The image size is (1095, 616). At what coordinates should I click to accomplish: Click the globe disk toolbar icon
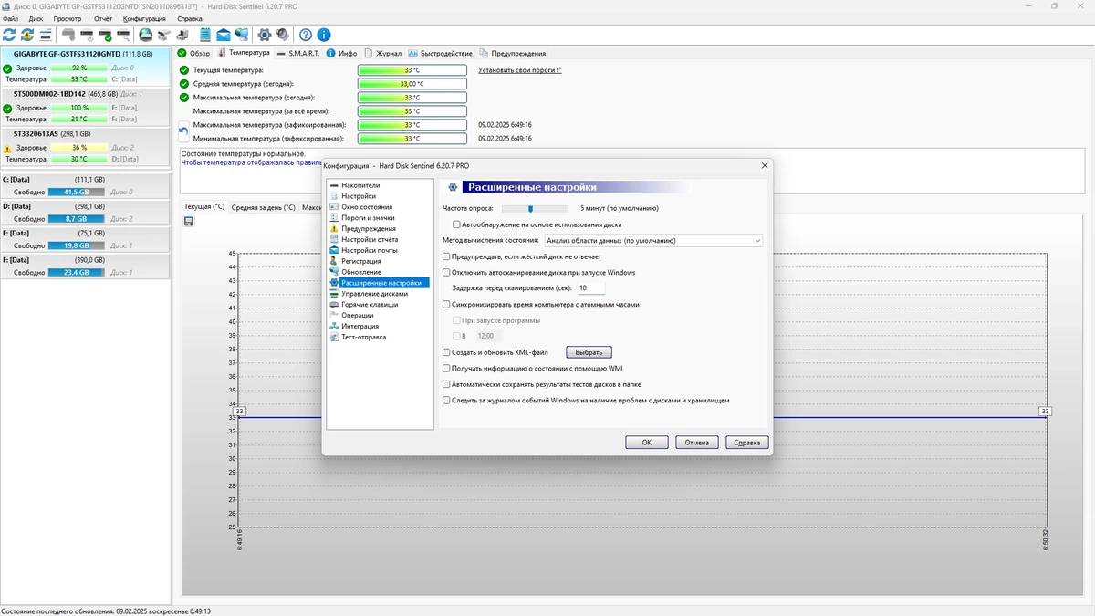click(x=145, y=35)
